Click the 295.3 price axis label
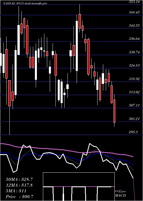 point(133,132)
